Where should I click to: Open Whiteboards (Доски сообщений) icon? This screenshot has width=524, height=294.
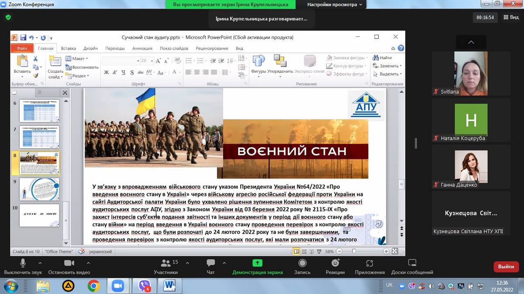pyautogui.click(x=412, y=264)
